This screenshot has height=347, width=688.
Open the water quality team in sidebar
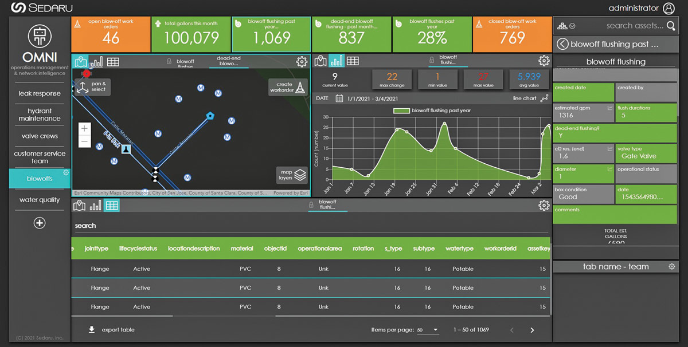(40, 200)
